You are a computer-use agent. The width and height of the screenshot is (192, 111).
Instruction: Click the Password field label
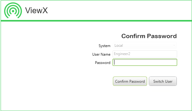point(103,63)
